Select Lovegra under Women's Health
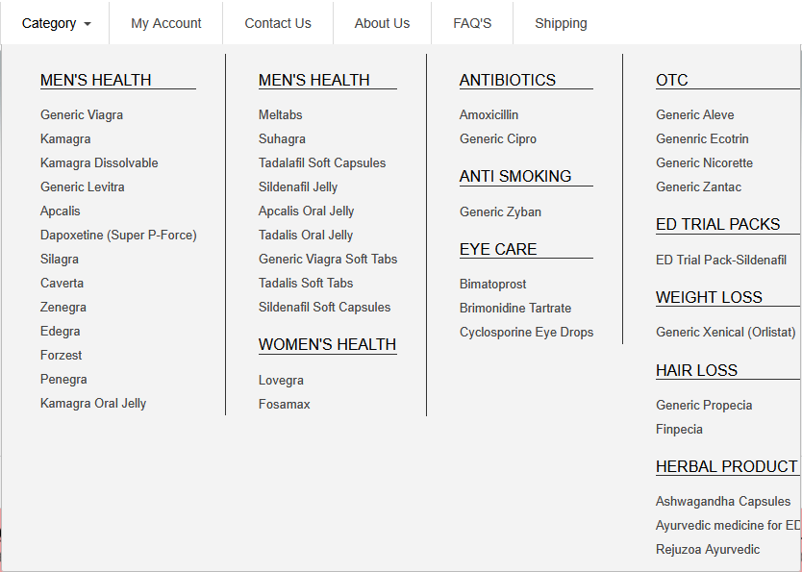 pyautogui.click(x=282, y=381)
